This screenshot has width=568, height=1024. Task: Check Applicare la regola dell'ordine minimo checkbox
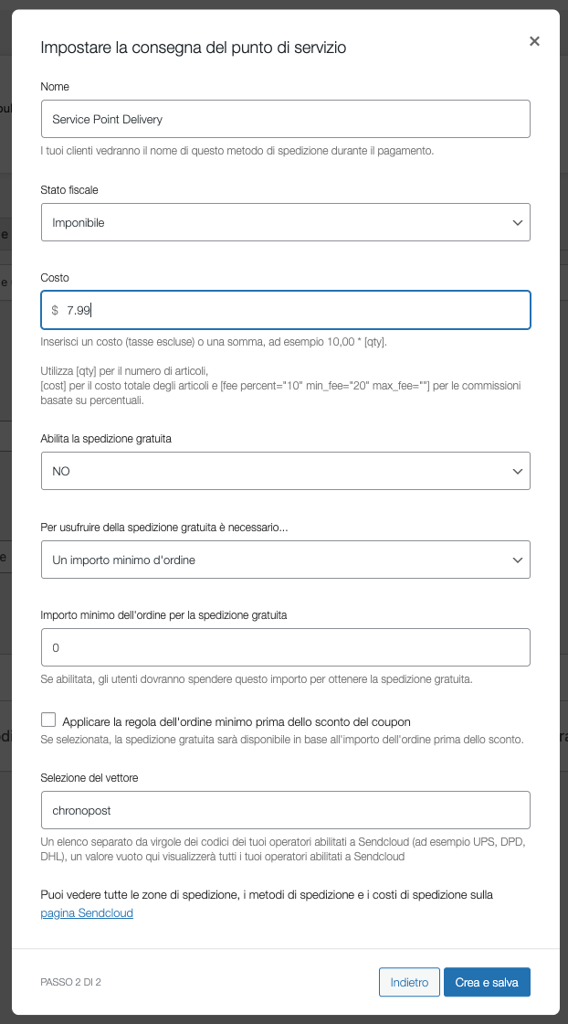(48, 720)
